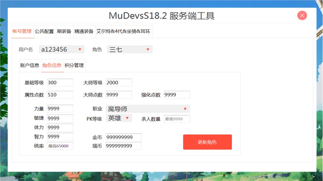Image resolution: width=323 pixels, height=181 pixels.
Task: Select the 瑞币 input field
Action: 123,146
